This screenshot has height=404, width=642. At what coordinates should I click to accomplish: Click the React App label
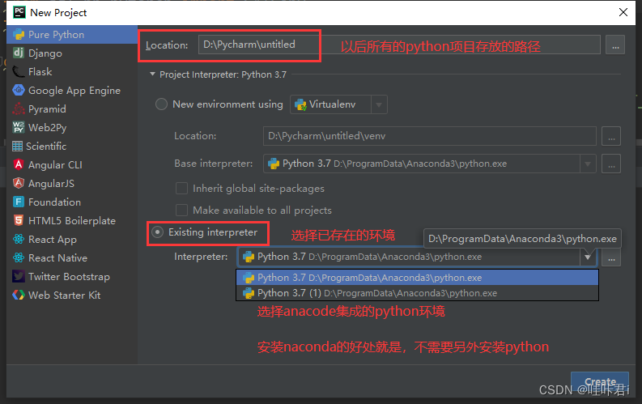point(53,240)
